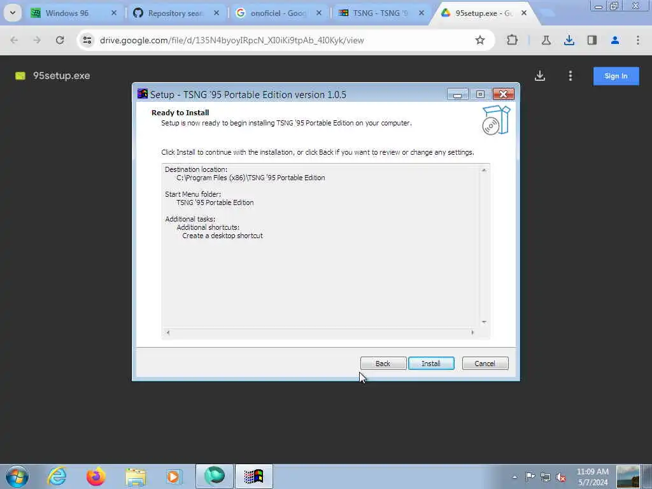Screen dimensions: 652x489
Task: Show hidden system tray icons
Action: [514, 477]
